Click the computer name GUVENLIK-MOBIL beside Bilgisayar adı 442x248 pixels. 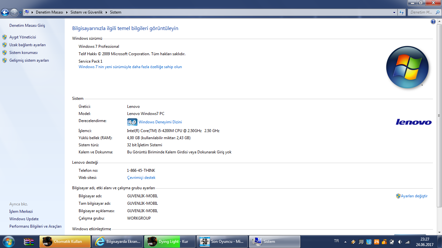point(142,196)
